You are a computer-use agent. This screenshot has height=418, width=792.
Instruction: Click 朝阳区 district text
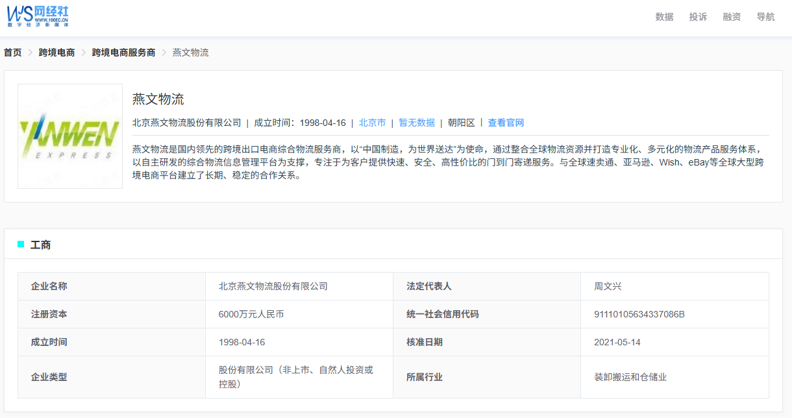point(461,123)
